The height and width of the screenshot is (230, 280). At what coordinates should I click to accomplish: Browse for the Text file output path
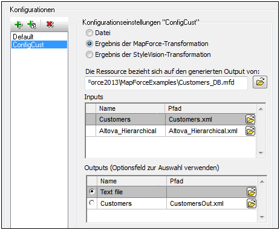(252, 192)
